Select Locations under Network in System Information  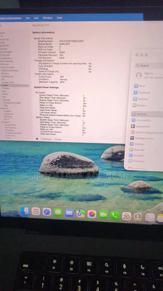click(8, 114)
